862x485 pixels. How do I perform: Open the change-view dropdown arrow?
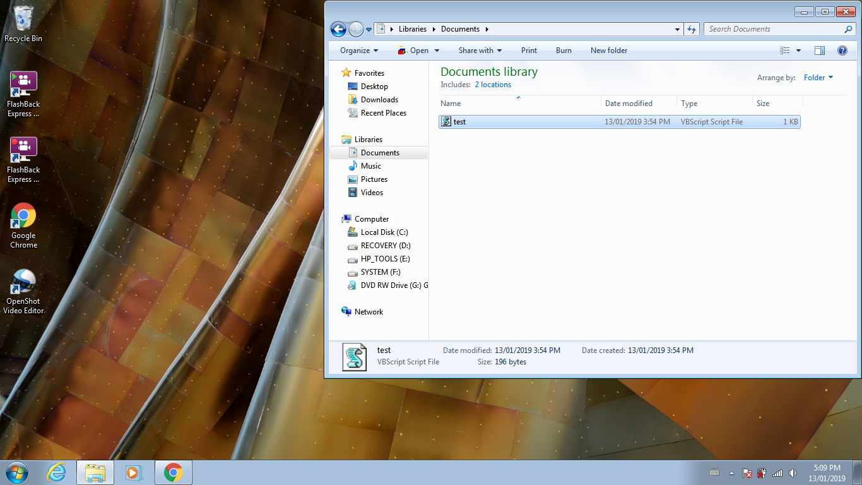[798, 50]
